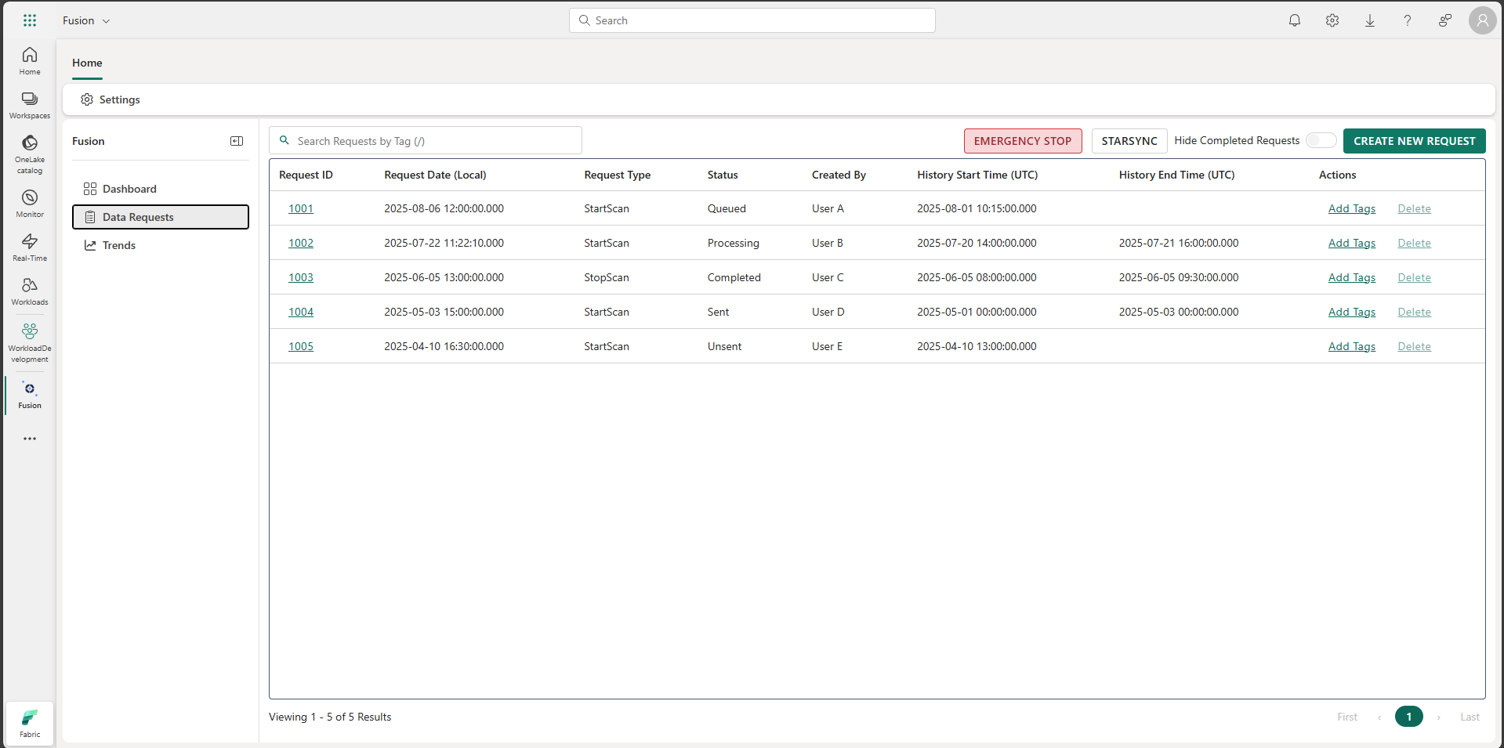The height and width of the screenshot is (748, 1504).
Task: Click Request ID column header
Action: point(306,175)
